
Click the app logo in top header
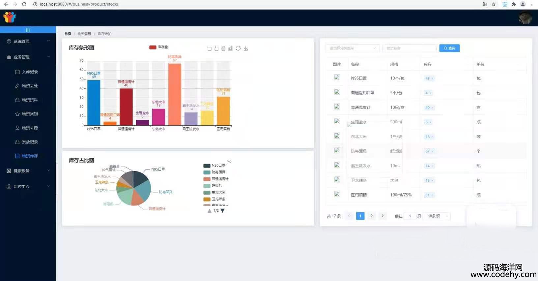10,17
